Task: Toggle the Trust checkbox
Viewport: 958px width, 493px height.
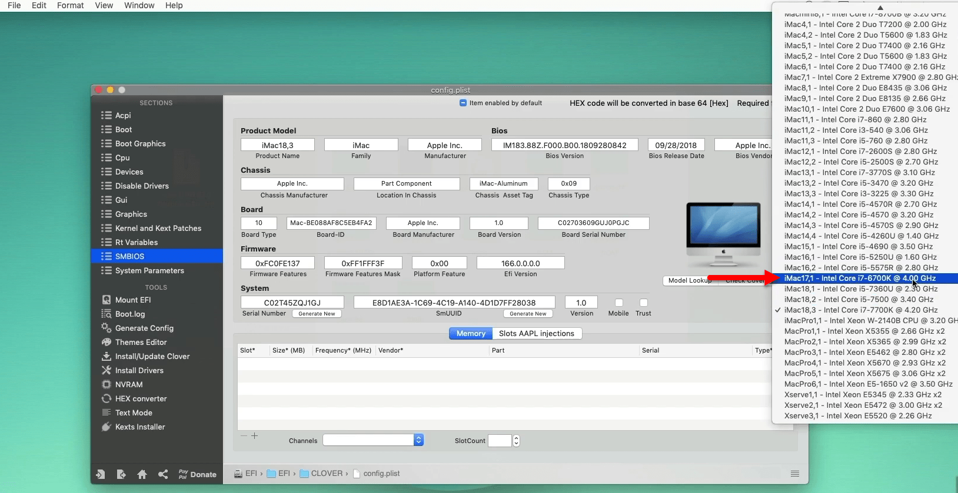Action: click(x=643, y=303)
